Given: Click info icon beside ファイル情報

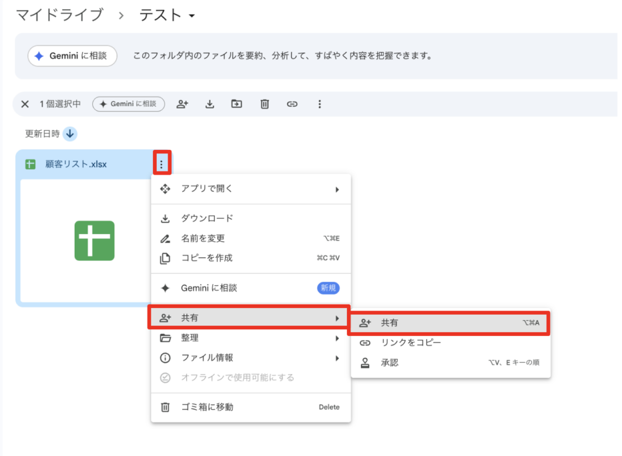Looking at the screenshot, I should click(x=165, y=358).
